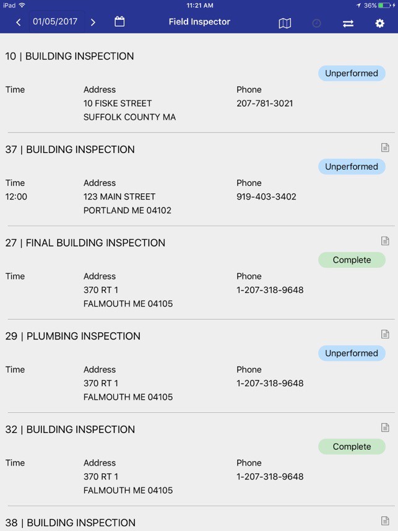Image resolution: width=398 pixels, height=531 pixels.
Task: Tap the sync arrows icon
Action: [x=348, y=23]
